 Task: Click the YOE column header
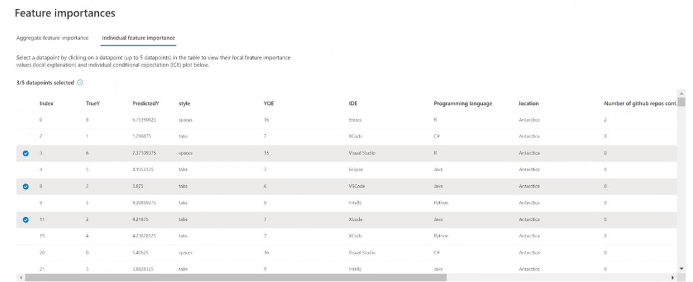[269, 103]
